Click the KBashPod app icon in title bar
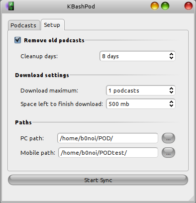This screenshot has width=196, height=203. click(x=10, y=6)
